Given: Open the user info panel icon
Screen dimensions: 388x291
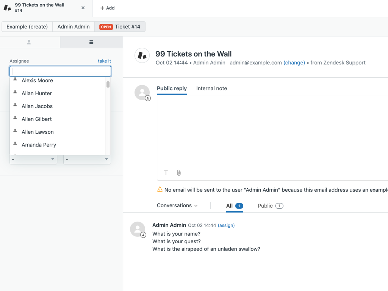Looking at the screenshot, I should pyautogui.click(x=29, y=42).
